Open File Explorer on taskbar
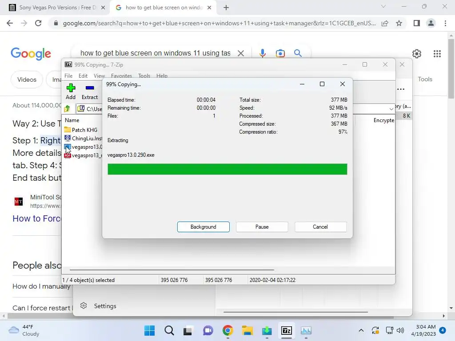 click(247, 330)
